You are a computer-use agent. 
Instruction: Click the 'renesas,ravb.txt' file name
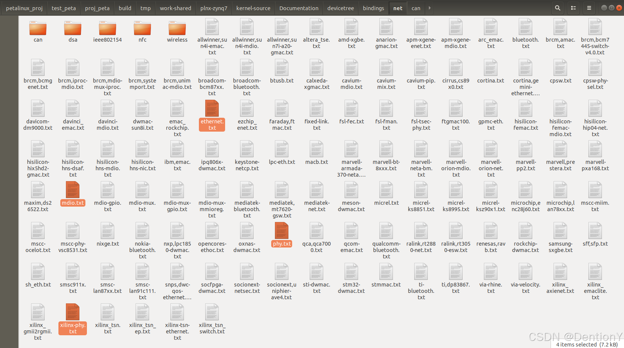[491, 247]
